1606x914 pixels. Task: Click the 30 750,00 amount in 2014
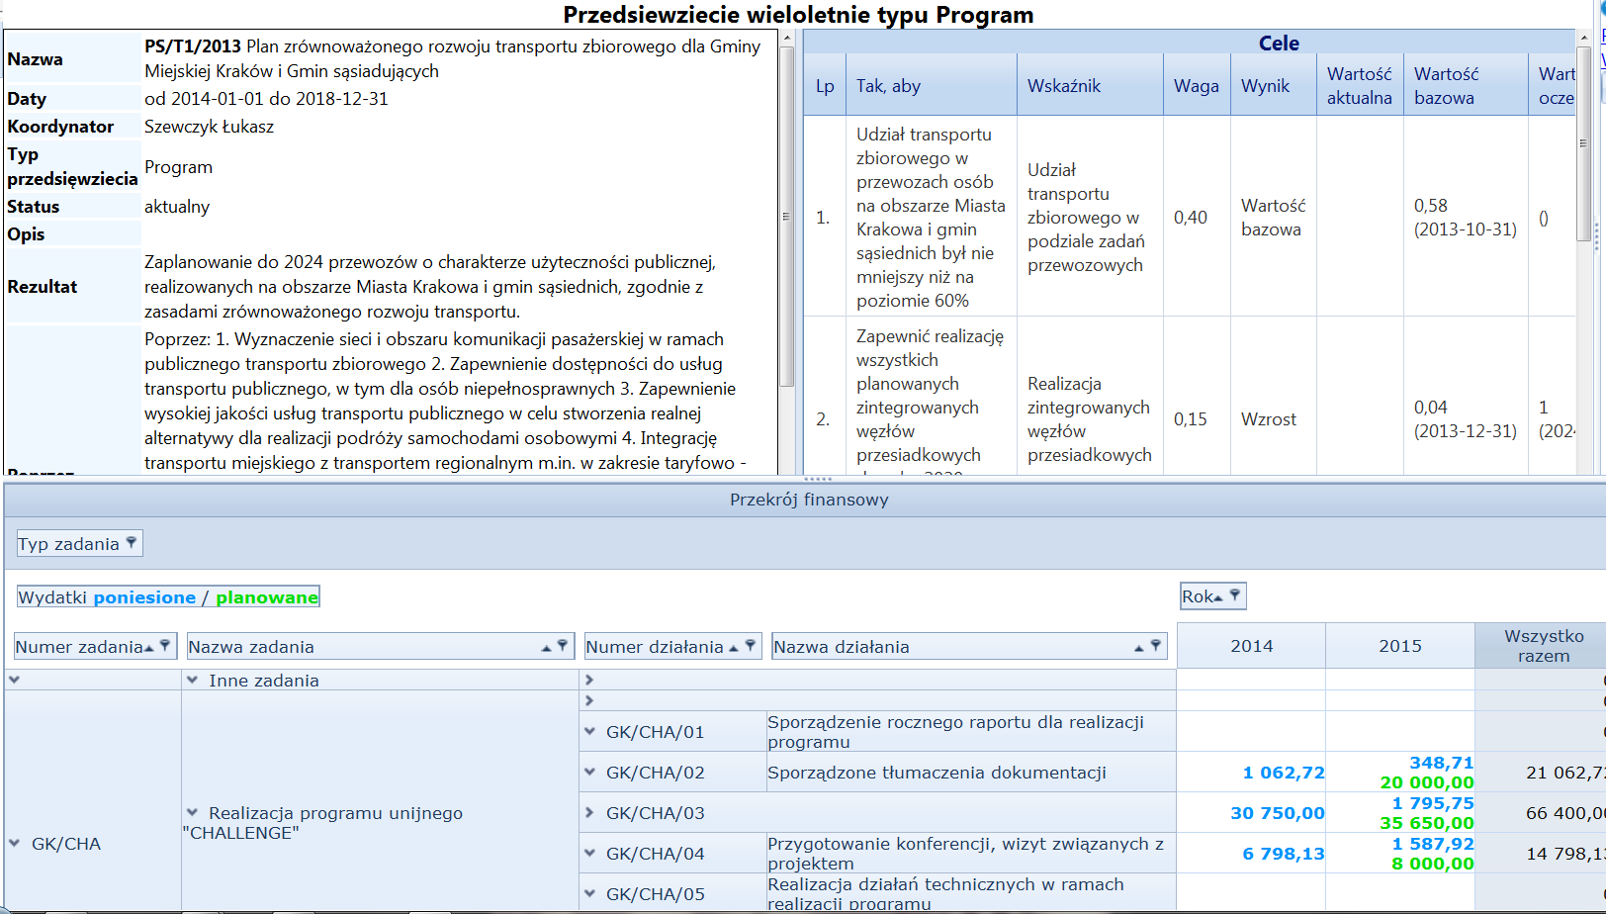(x=1278, y=813)
